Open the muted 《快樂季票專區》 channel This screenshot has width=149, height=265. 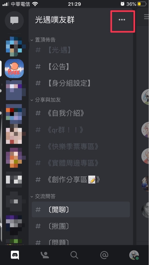(81, 146)
